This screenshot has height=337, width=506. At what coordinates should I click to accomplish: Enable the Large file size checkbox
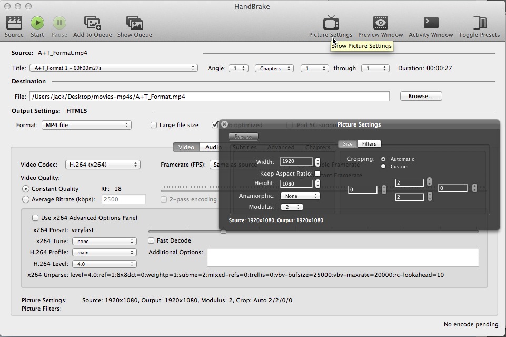pos(154,125)
